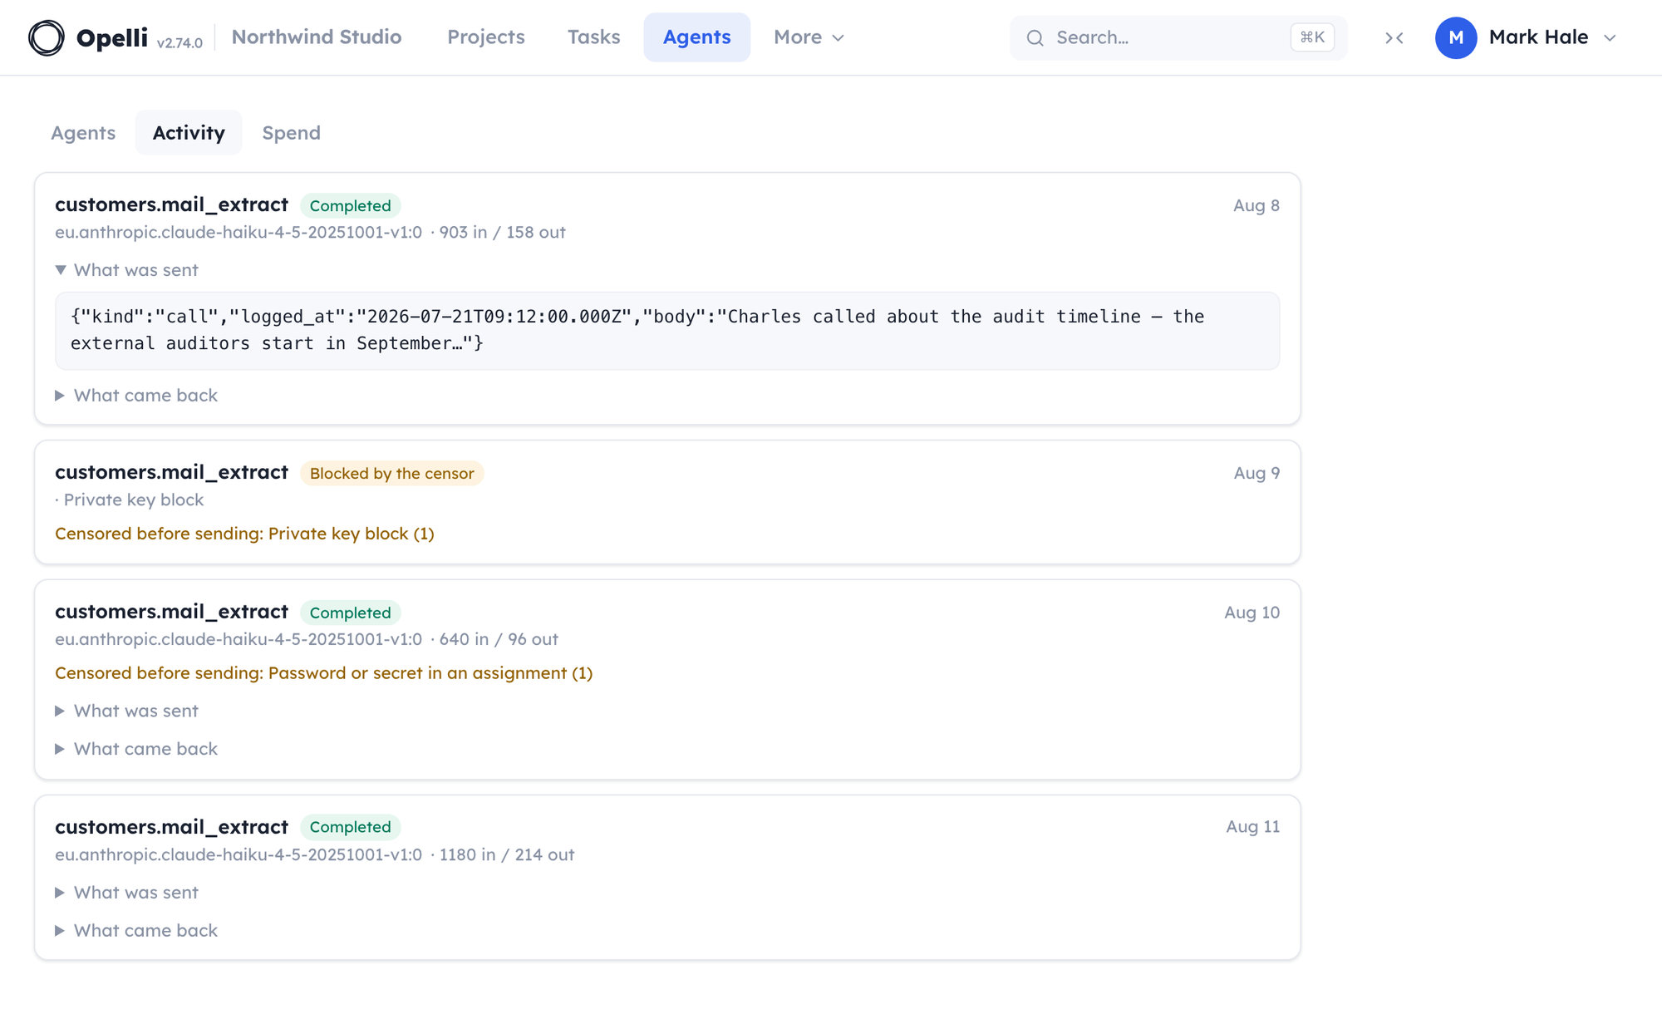1662x1014 pixels.
Task: Expand 'What was sent' in Aug 10 entry
Action: click(x=127, y=711)
